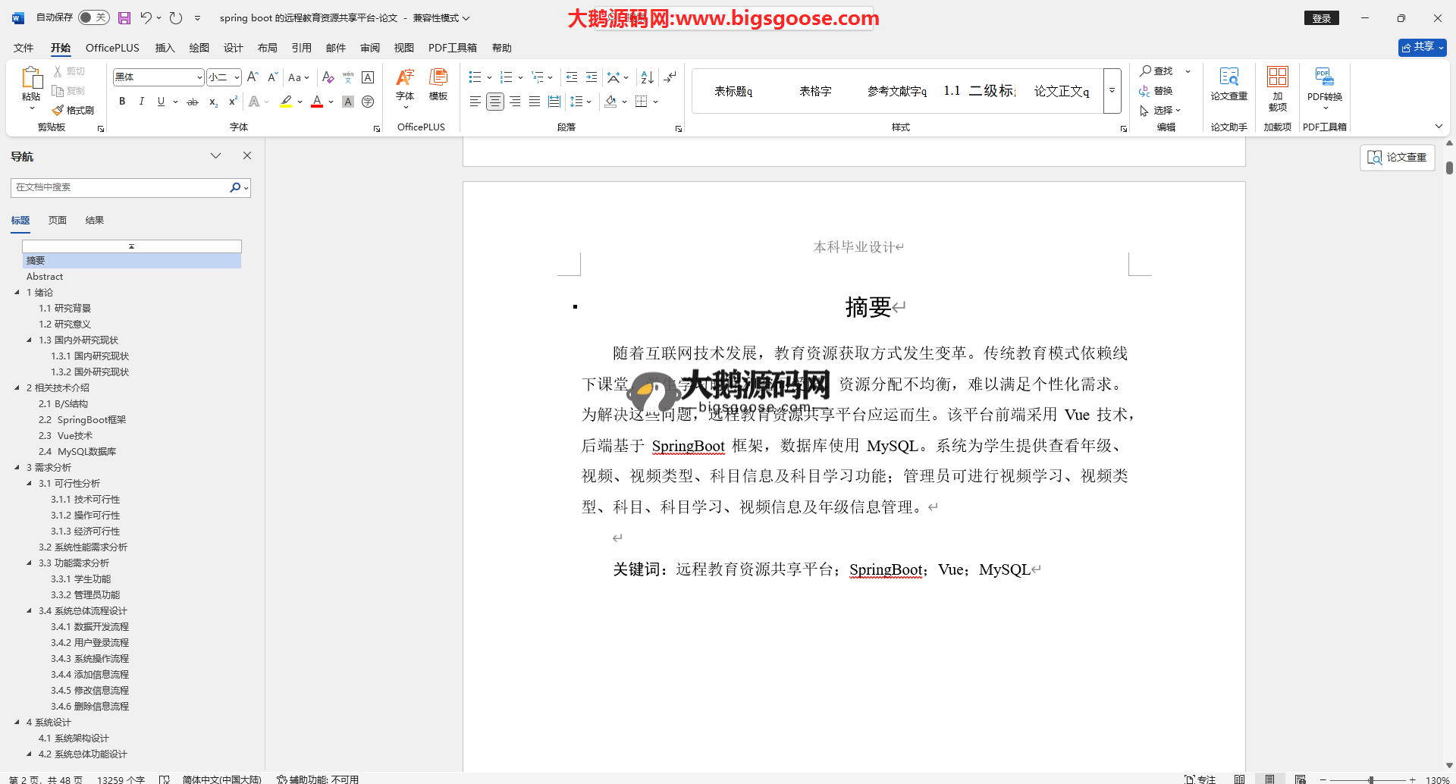
Task: Click the sort (A-Z) icon
Action: tap(647, 77)
